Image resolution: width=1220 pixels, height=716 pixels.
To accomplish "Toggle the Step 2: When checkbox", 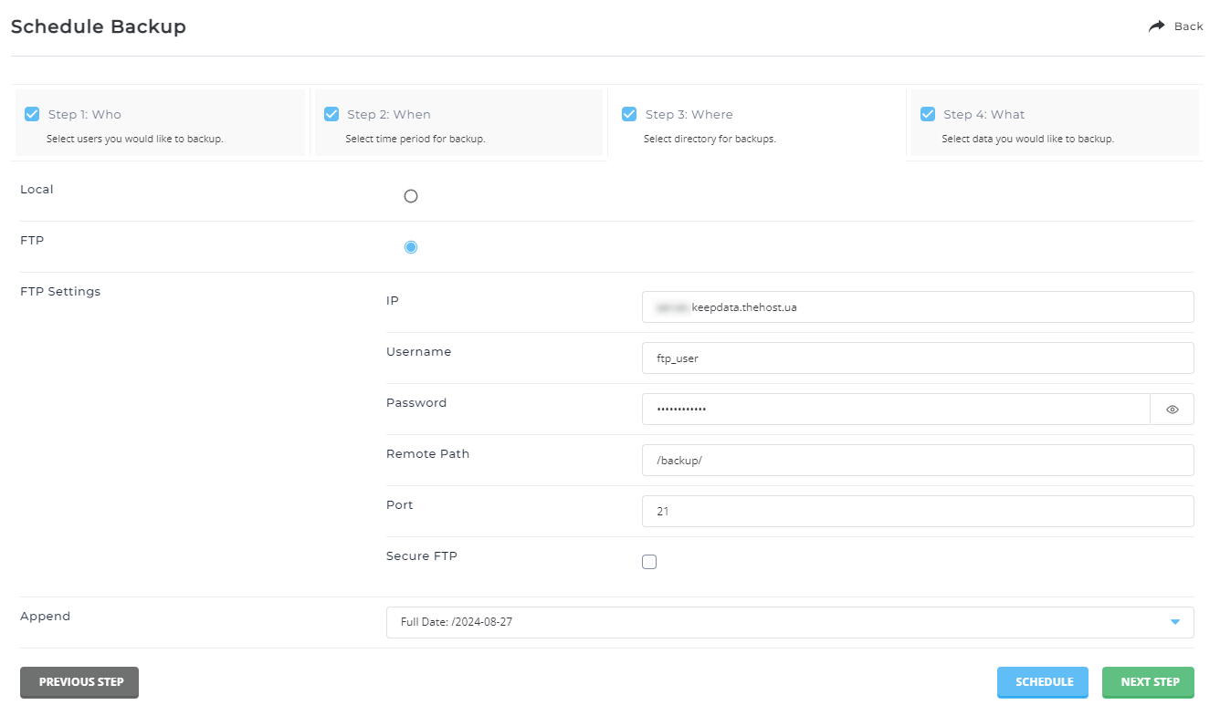I will 331,114.
